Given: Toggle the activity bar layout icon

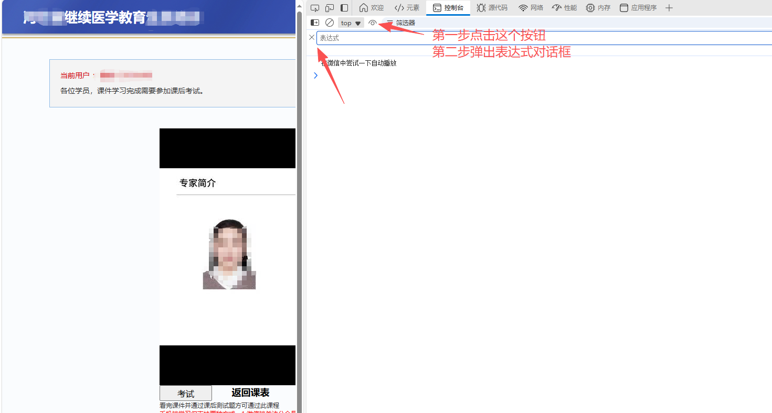Looking at the screenshot, I should pos(344,7).
